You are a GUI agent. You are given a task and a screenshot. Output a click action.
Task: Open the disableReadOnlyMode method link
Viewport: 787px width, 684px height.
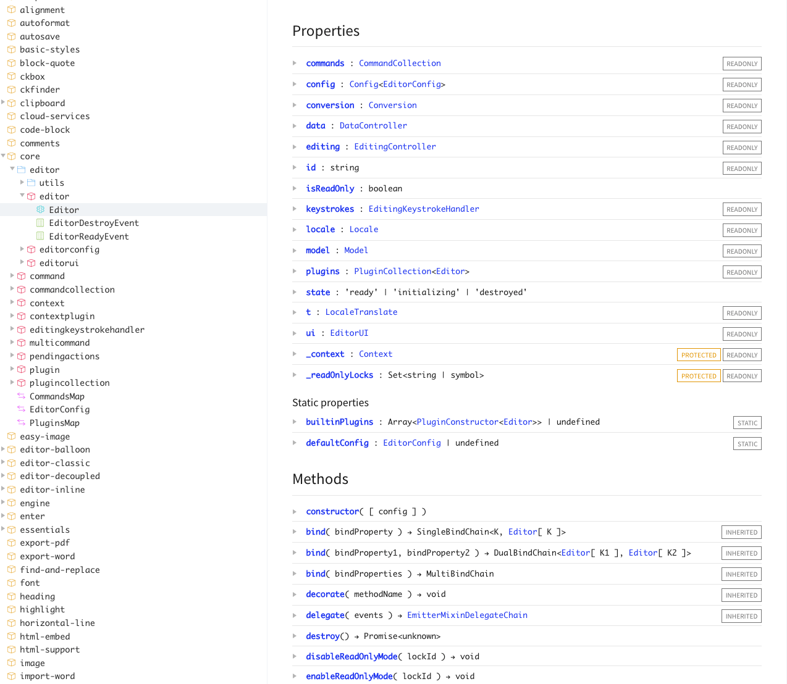pyautogui.click(x=351, y=656)
